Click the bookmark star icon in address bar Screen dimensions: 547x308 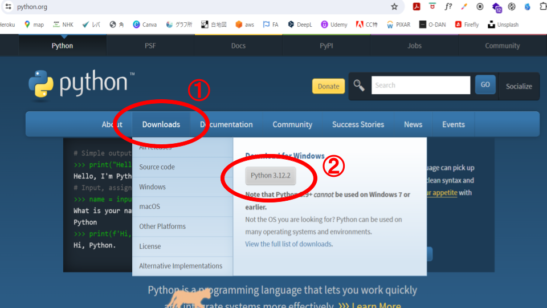pyautogui.click(x=394, y=7)
